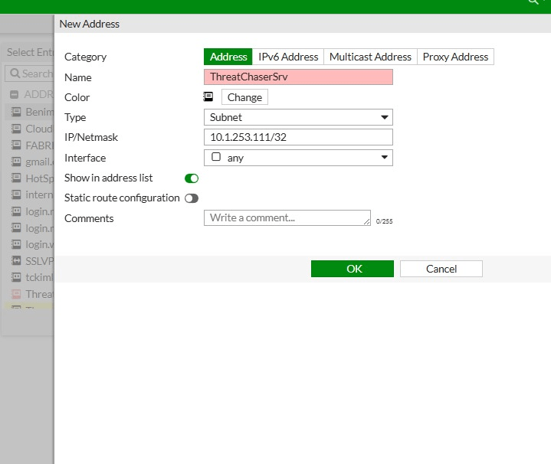This screenshot has width=551, height=464.
Task: Collapse the ADDR group in the sidebar
Action: (15, 95)
